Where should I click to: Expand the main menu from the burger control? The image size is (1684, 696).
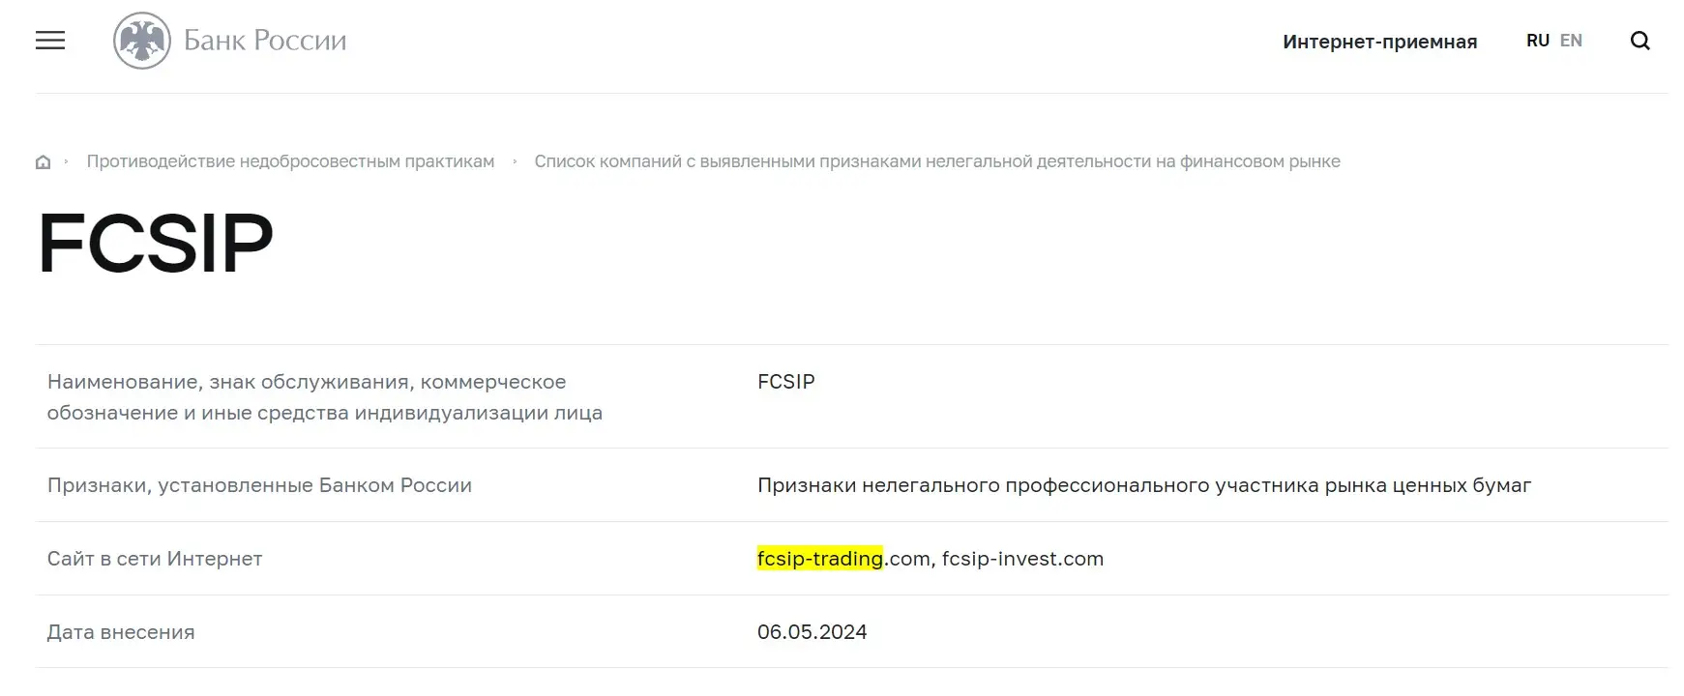(x=48, y=40)
